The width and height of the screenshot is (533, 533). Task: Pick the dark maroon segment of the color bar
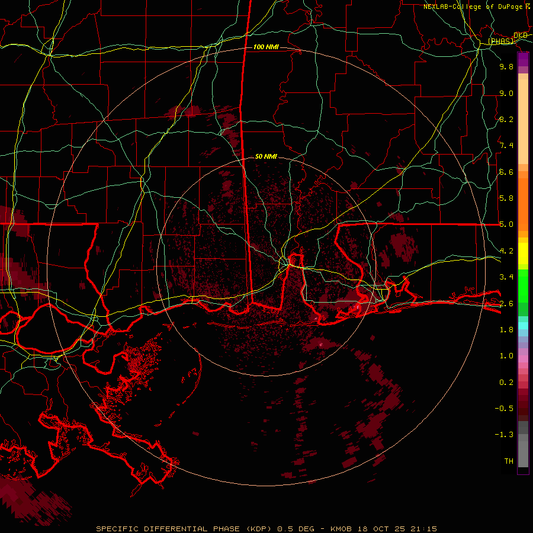coord(523,408)
